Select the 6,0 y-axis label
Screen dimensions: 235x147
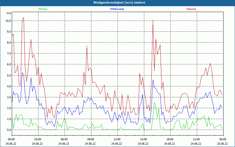(x=9, y=64)
